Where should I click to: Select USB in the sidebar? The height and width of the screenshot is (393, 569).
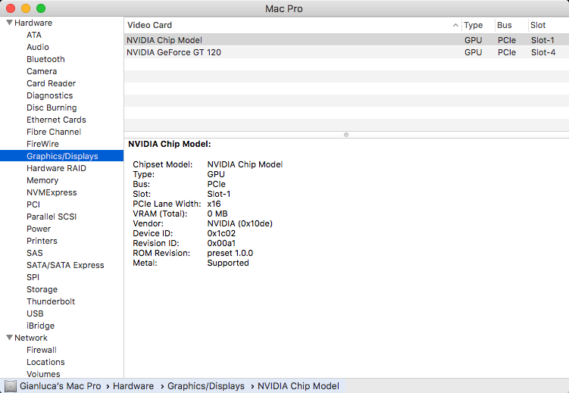pos(35,313)
